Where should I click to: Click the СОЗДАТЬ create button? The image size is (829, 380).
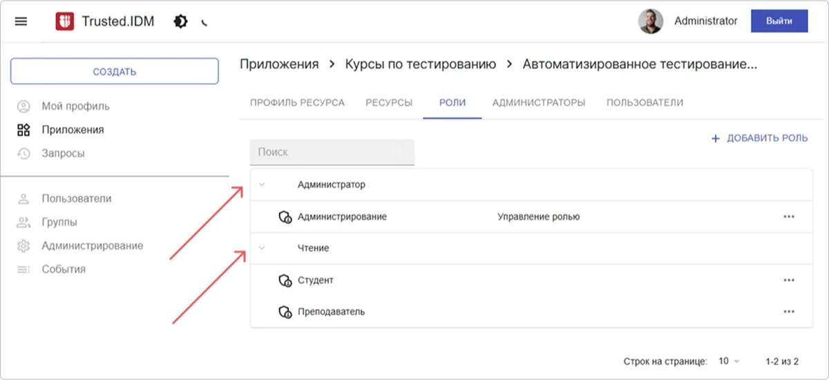point(115,71)
